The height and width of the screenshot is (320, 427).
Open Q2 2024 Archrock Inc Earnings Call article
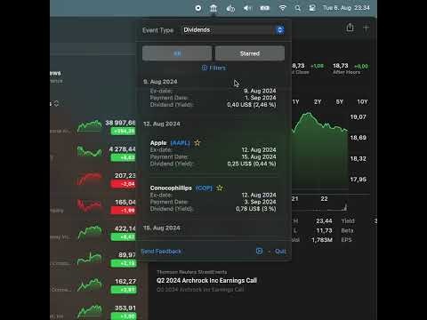pos(206,280)
